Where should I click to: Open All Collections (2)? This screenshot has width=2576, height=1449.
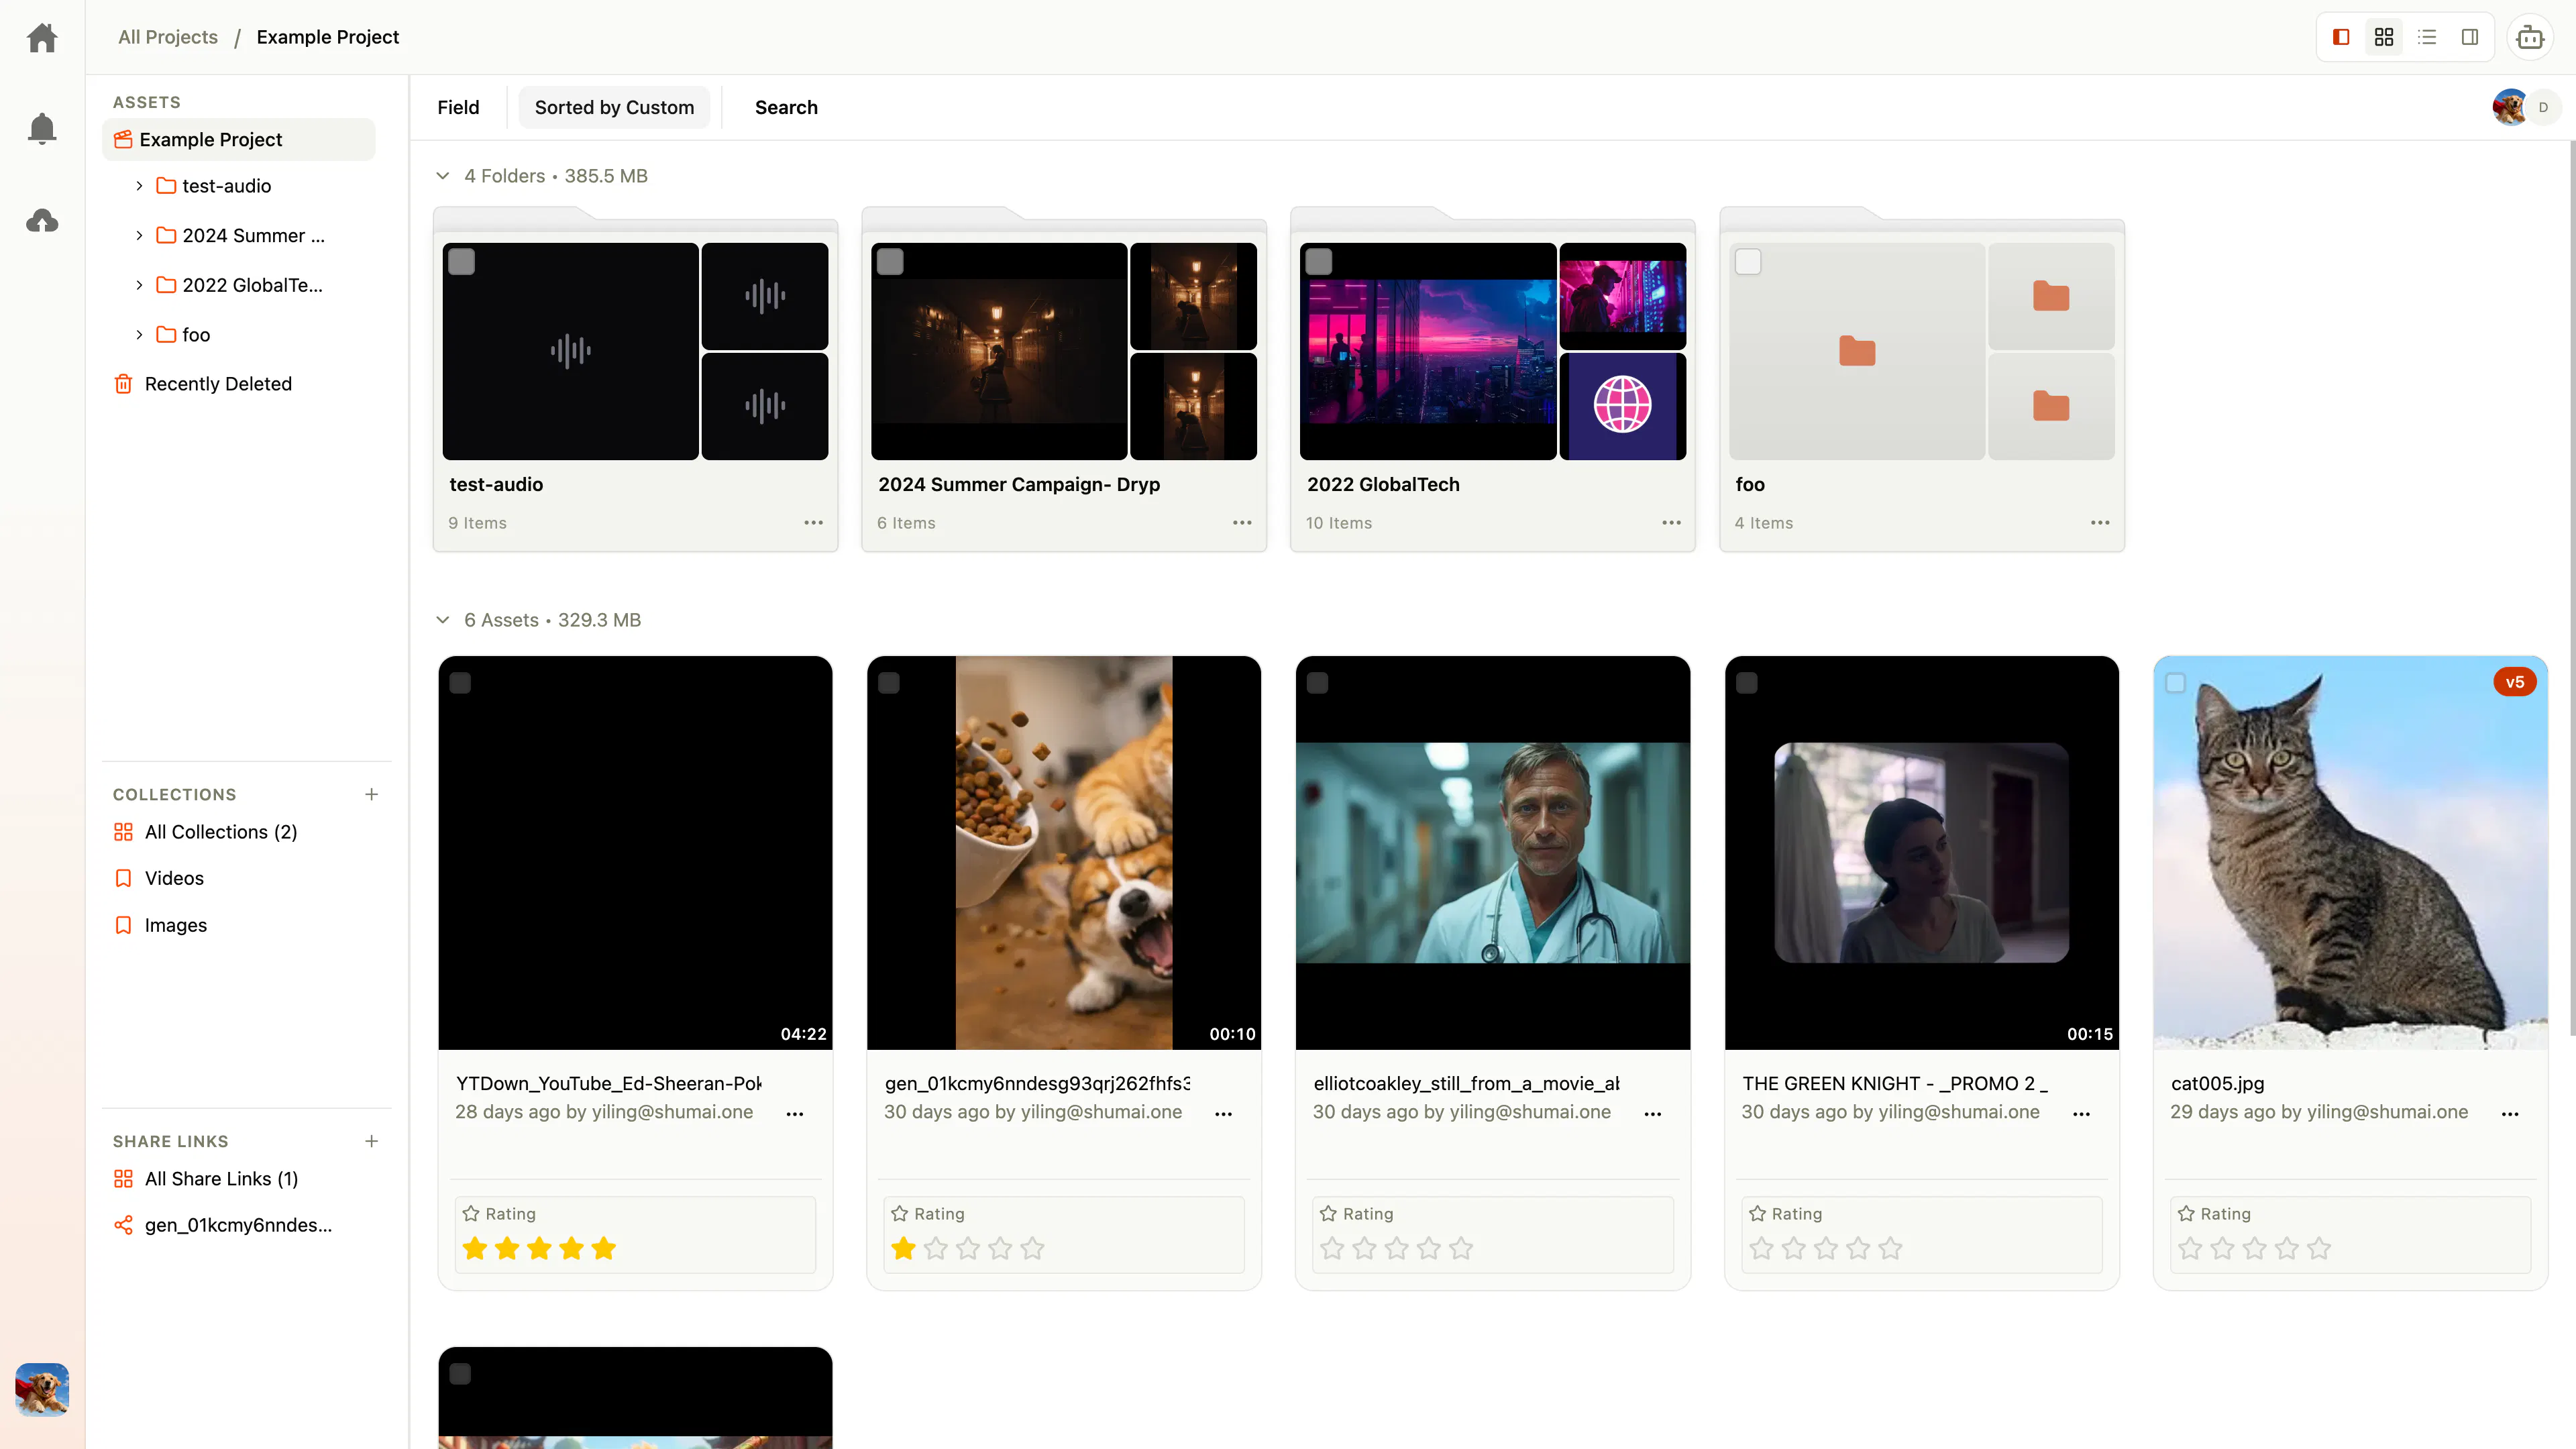[206, 832]
